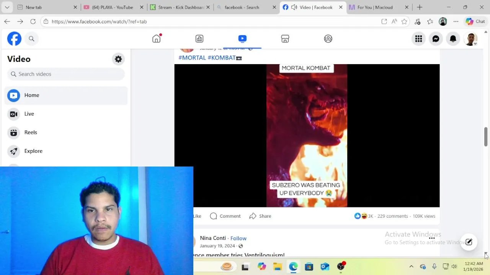Screen dimensions: 490x275
Task: Open File Explorer from the taskbar
Action: 278,267
